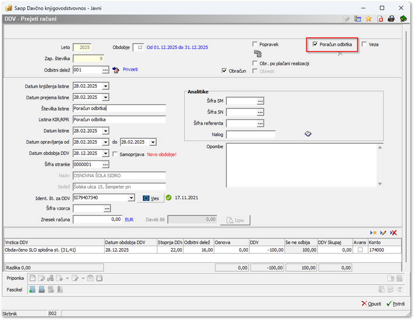414x320 pixels.
Task: Click the Listina KIR/KPR input field
Action: 119,120
